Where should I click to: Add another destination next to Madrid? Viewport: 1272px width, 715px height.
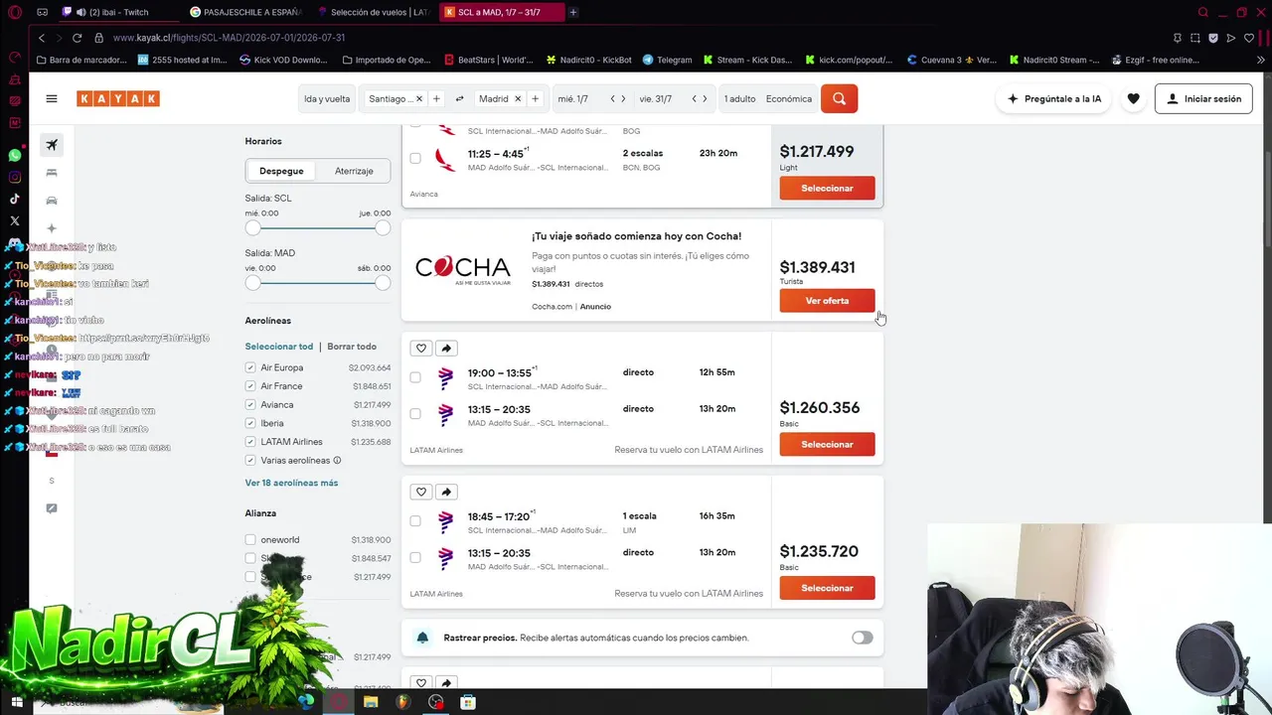pos(535,98)
